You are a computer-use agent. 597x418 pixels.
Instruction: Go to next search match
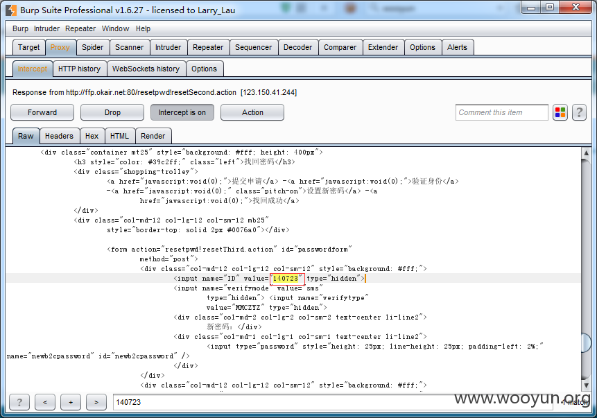click(x=96, y=402)
